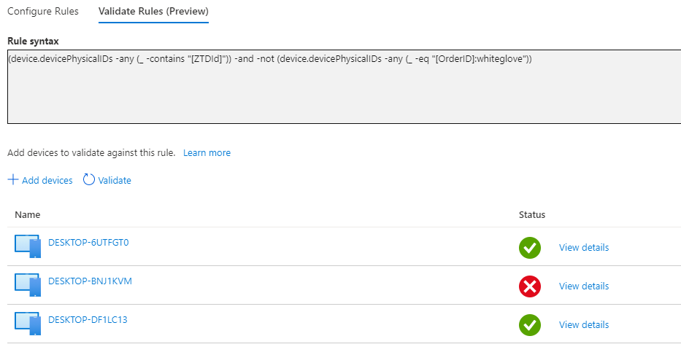Click the device icon for DESKTOP-6UTFGT0
This screenshot has height=363, width=681.
28,246
